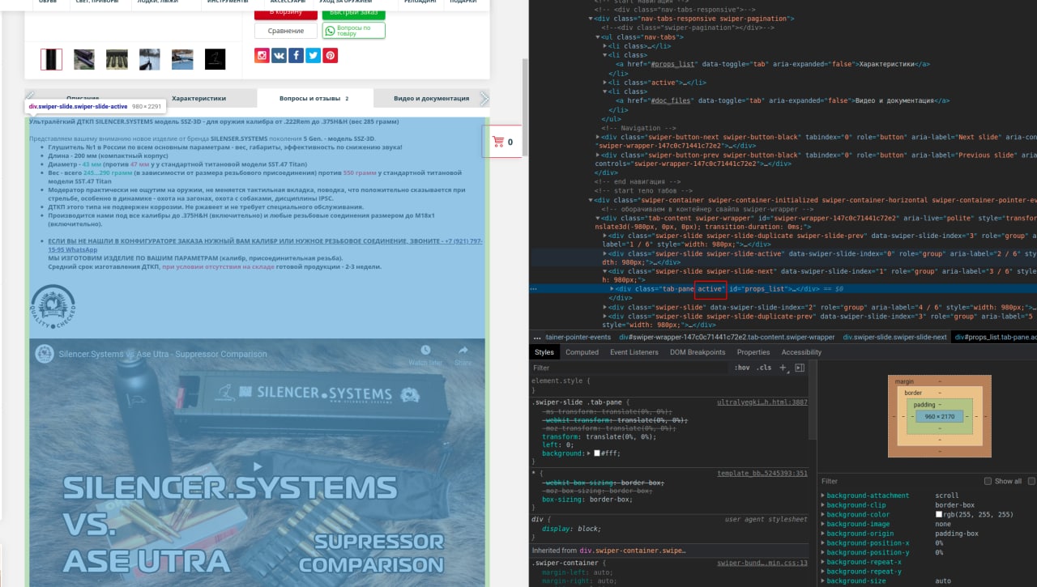1037x587 pixels.
Task: Click the 960 × 2170 content box
Action: tap(940, 416)
